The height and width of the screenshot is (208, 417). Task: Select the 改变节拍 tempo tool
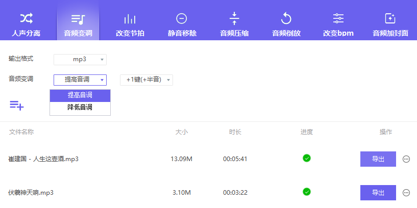[130, 24]
